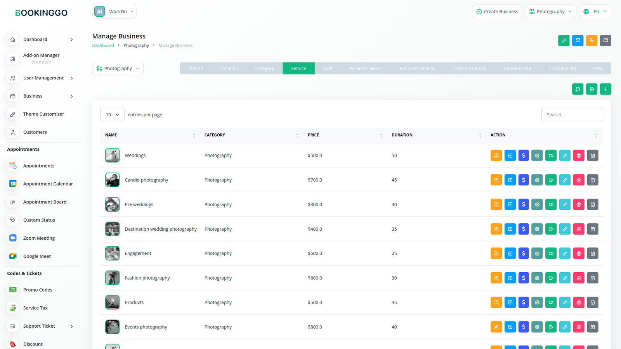Switch to the Staff tab

[328, 69]
